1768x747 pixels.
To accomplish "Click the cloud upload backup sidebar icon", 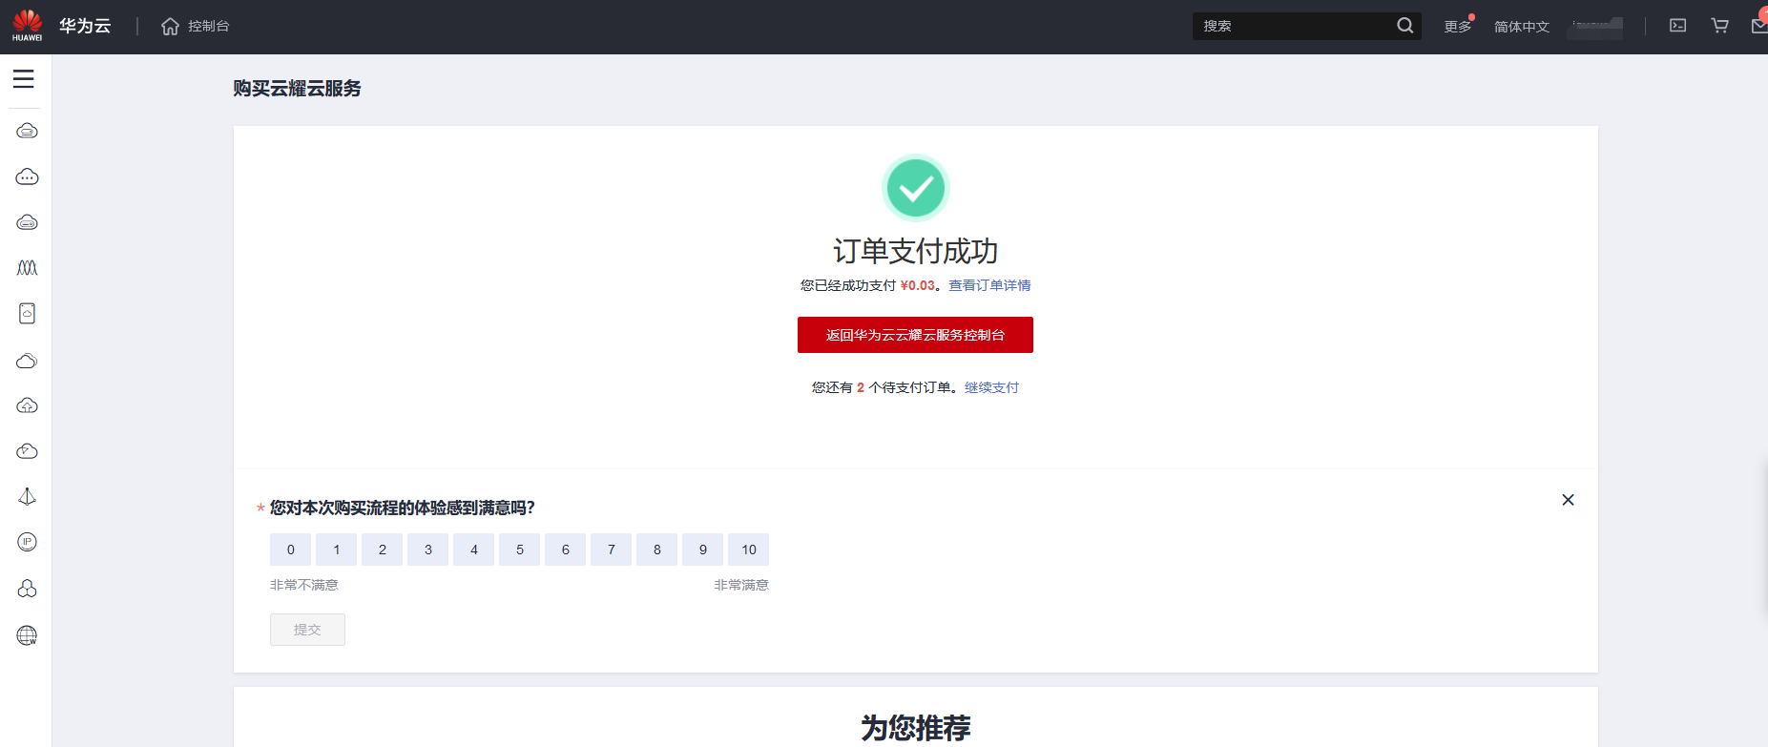I will tap(27, 405).
